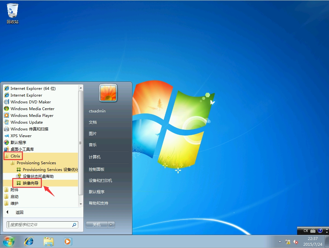Image resolution: width=329 pixels, height=248 pixels.
Task: Open Windows Explorer from the taskbar
Action: 49,242
